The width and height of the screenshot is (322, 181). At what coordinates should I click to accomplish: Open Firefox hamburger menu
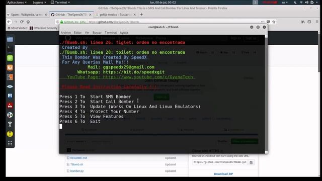coord(317,22)
